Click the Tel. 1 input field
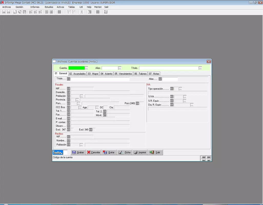This screenshot has width=263, height=205. point(82,111)
